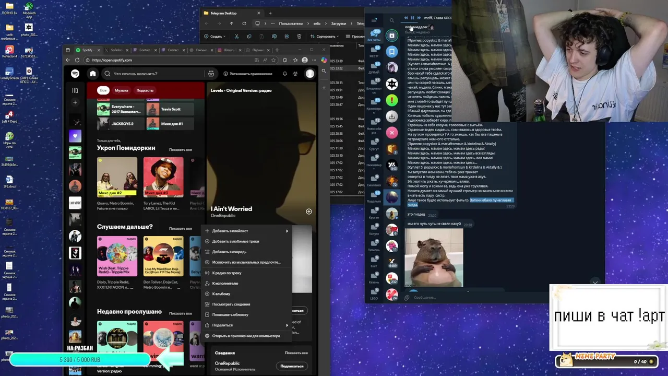Click the Spotify home icon

93,74
